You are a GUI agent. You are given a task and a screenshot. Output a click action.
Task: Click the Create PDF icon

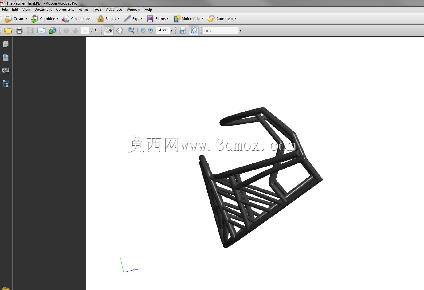click(8, 19)
